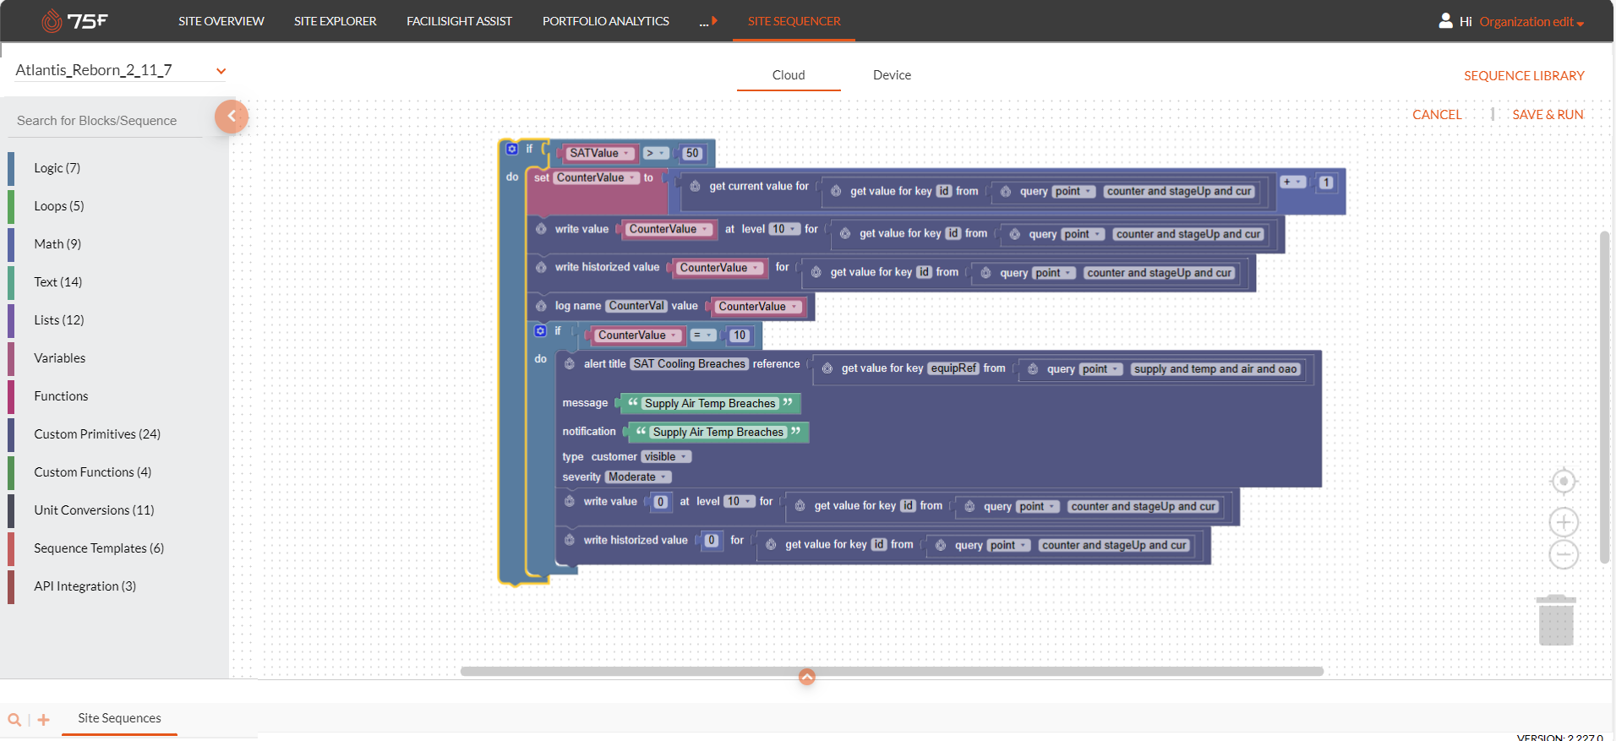Viewport: 1616px width, 741px height.
Task: Open the Functions category
Action: pos(61,396)
